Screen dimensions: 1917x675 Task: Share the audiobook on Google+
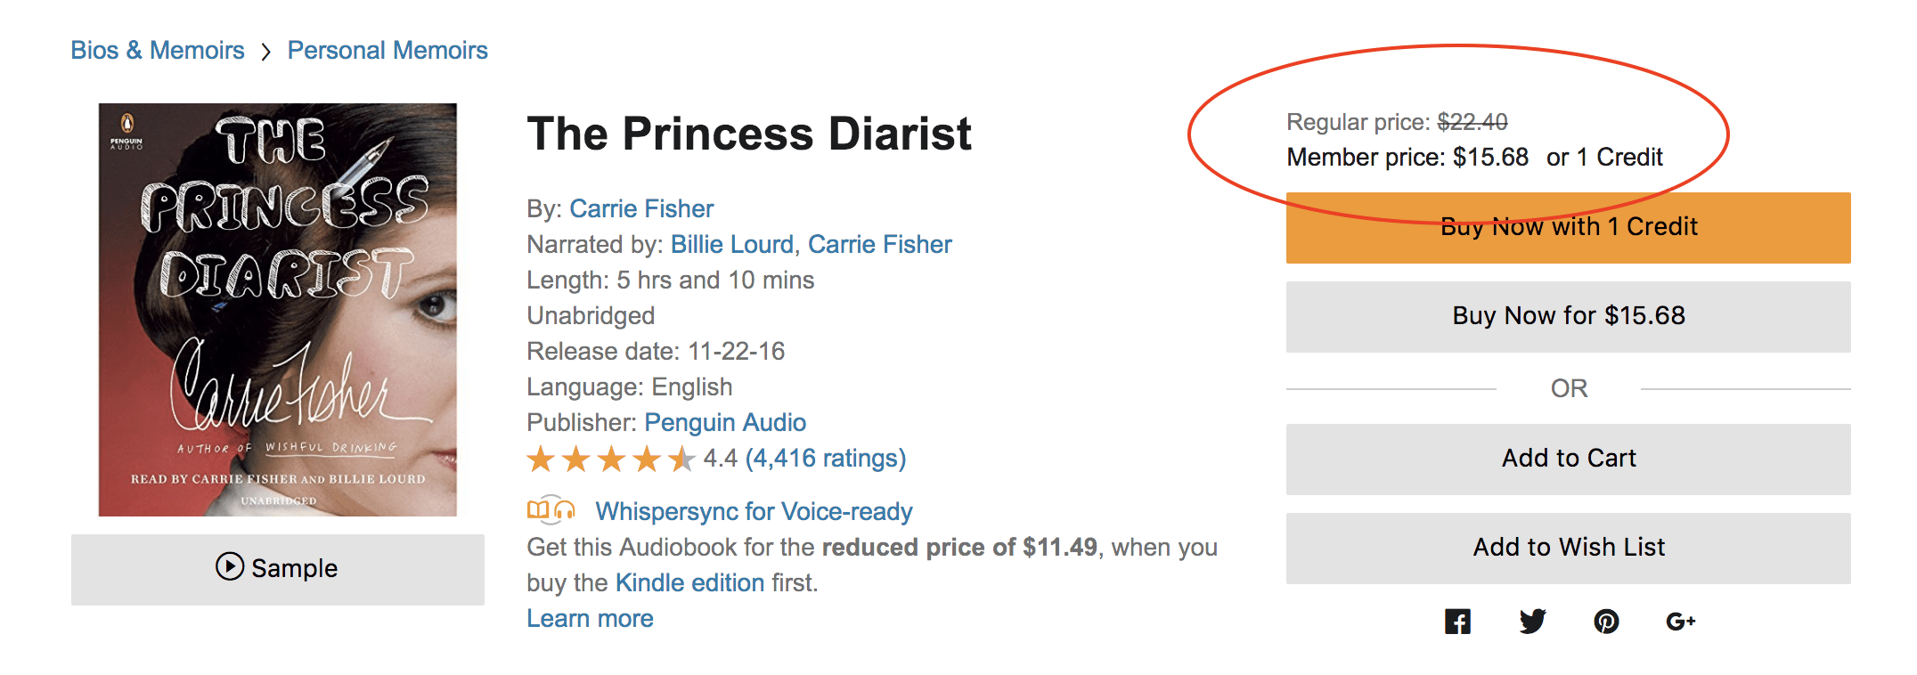[1682, 622]
